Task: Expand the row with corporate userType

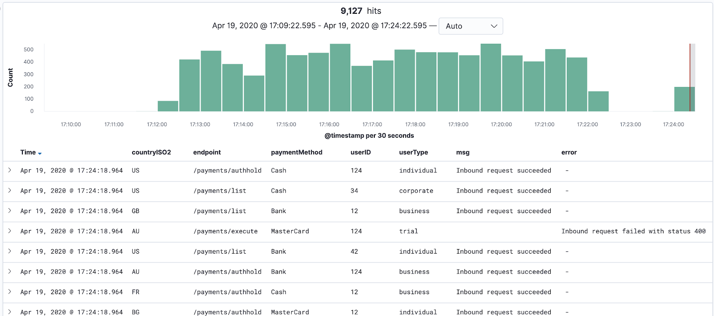Action: click(9, 190)
